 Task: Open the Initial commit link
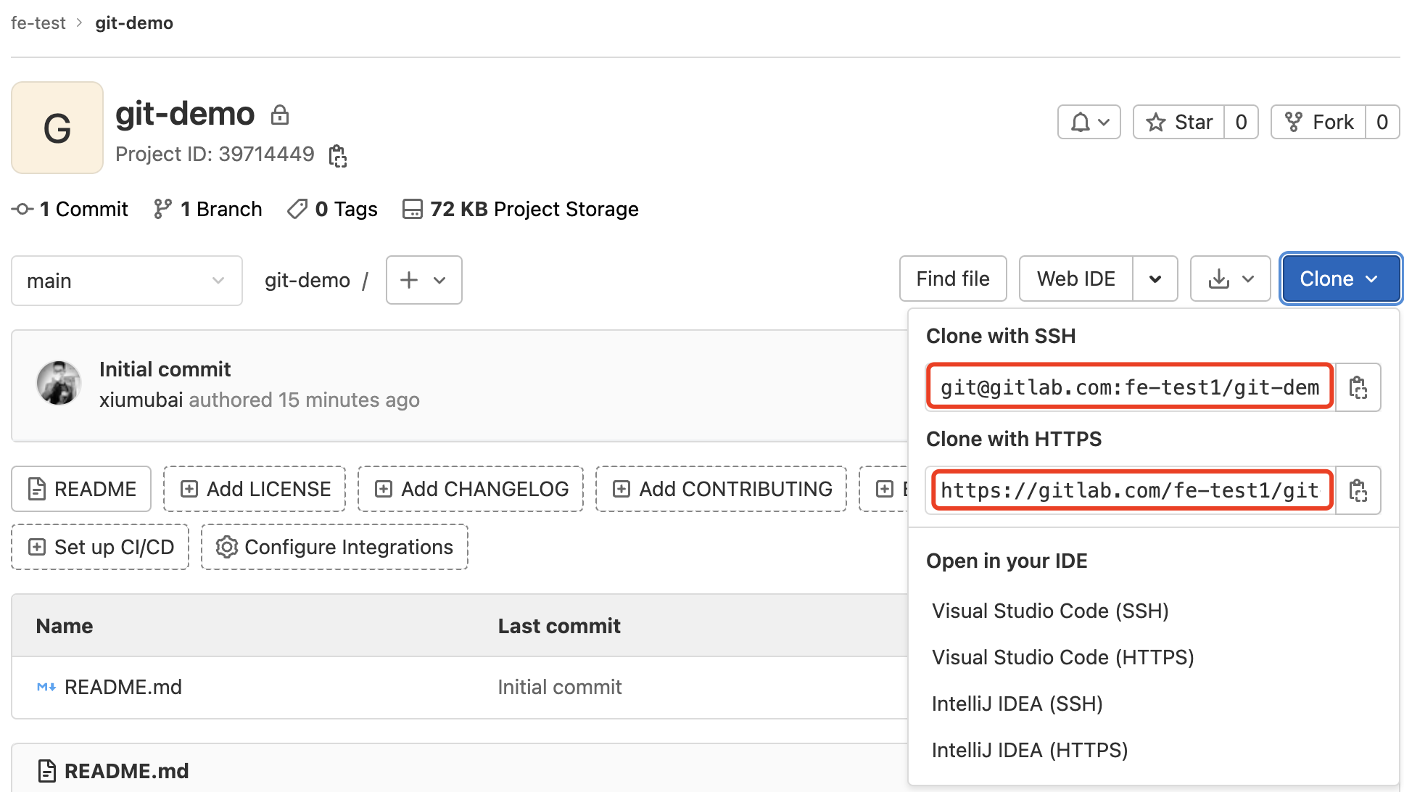pos(165,369)
